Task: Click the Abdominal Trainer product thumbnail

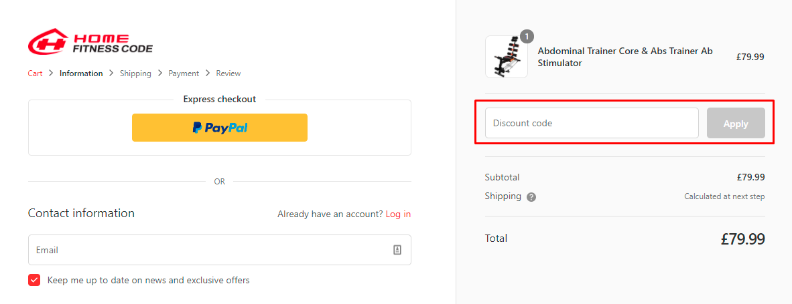Action: pyautogui.click(x=506, y=57)
